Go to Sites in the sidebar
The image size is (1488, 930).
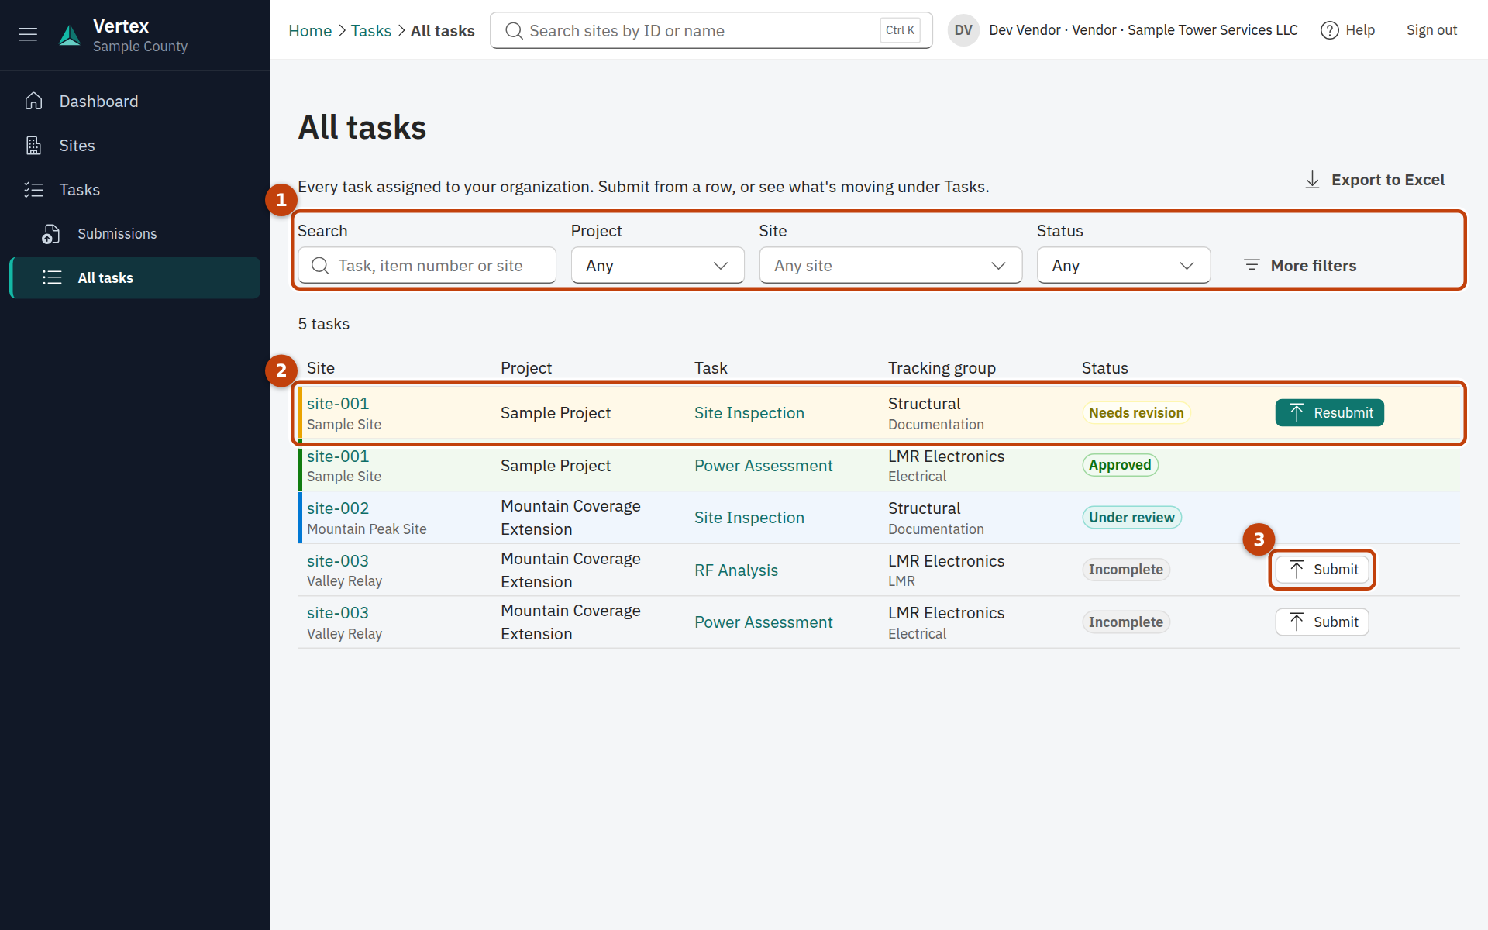[135, 145]
